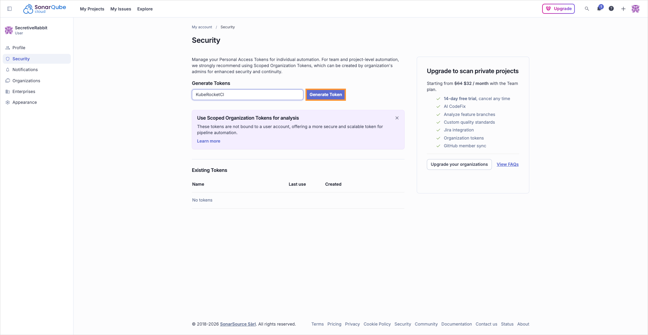Collapse the left sidebar panel
The width and height of the screenshot is (648, 335).
9,9
